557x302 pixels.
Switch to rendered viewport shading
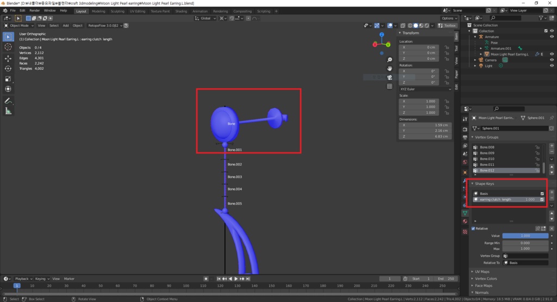coord(427,26)
